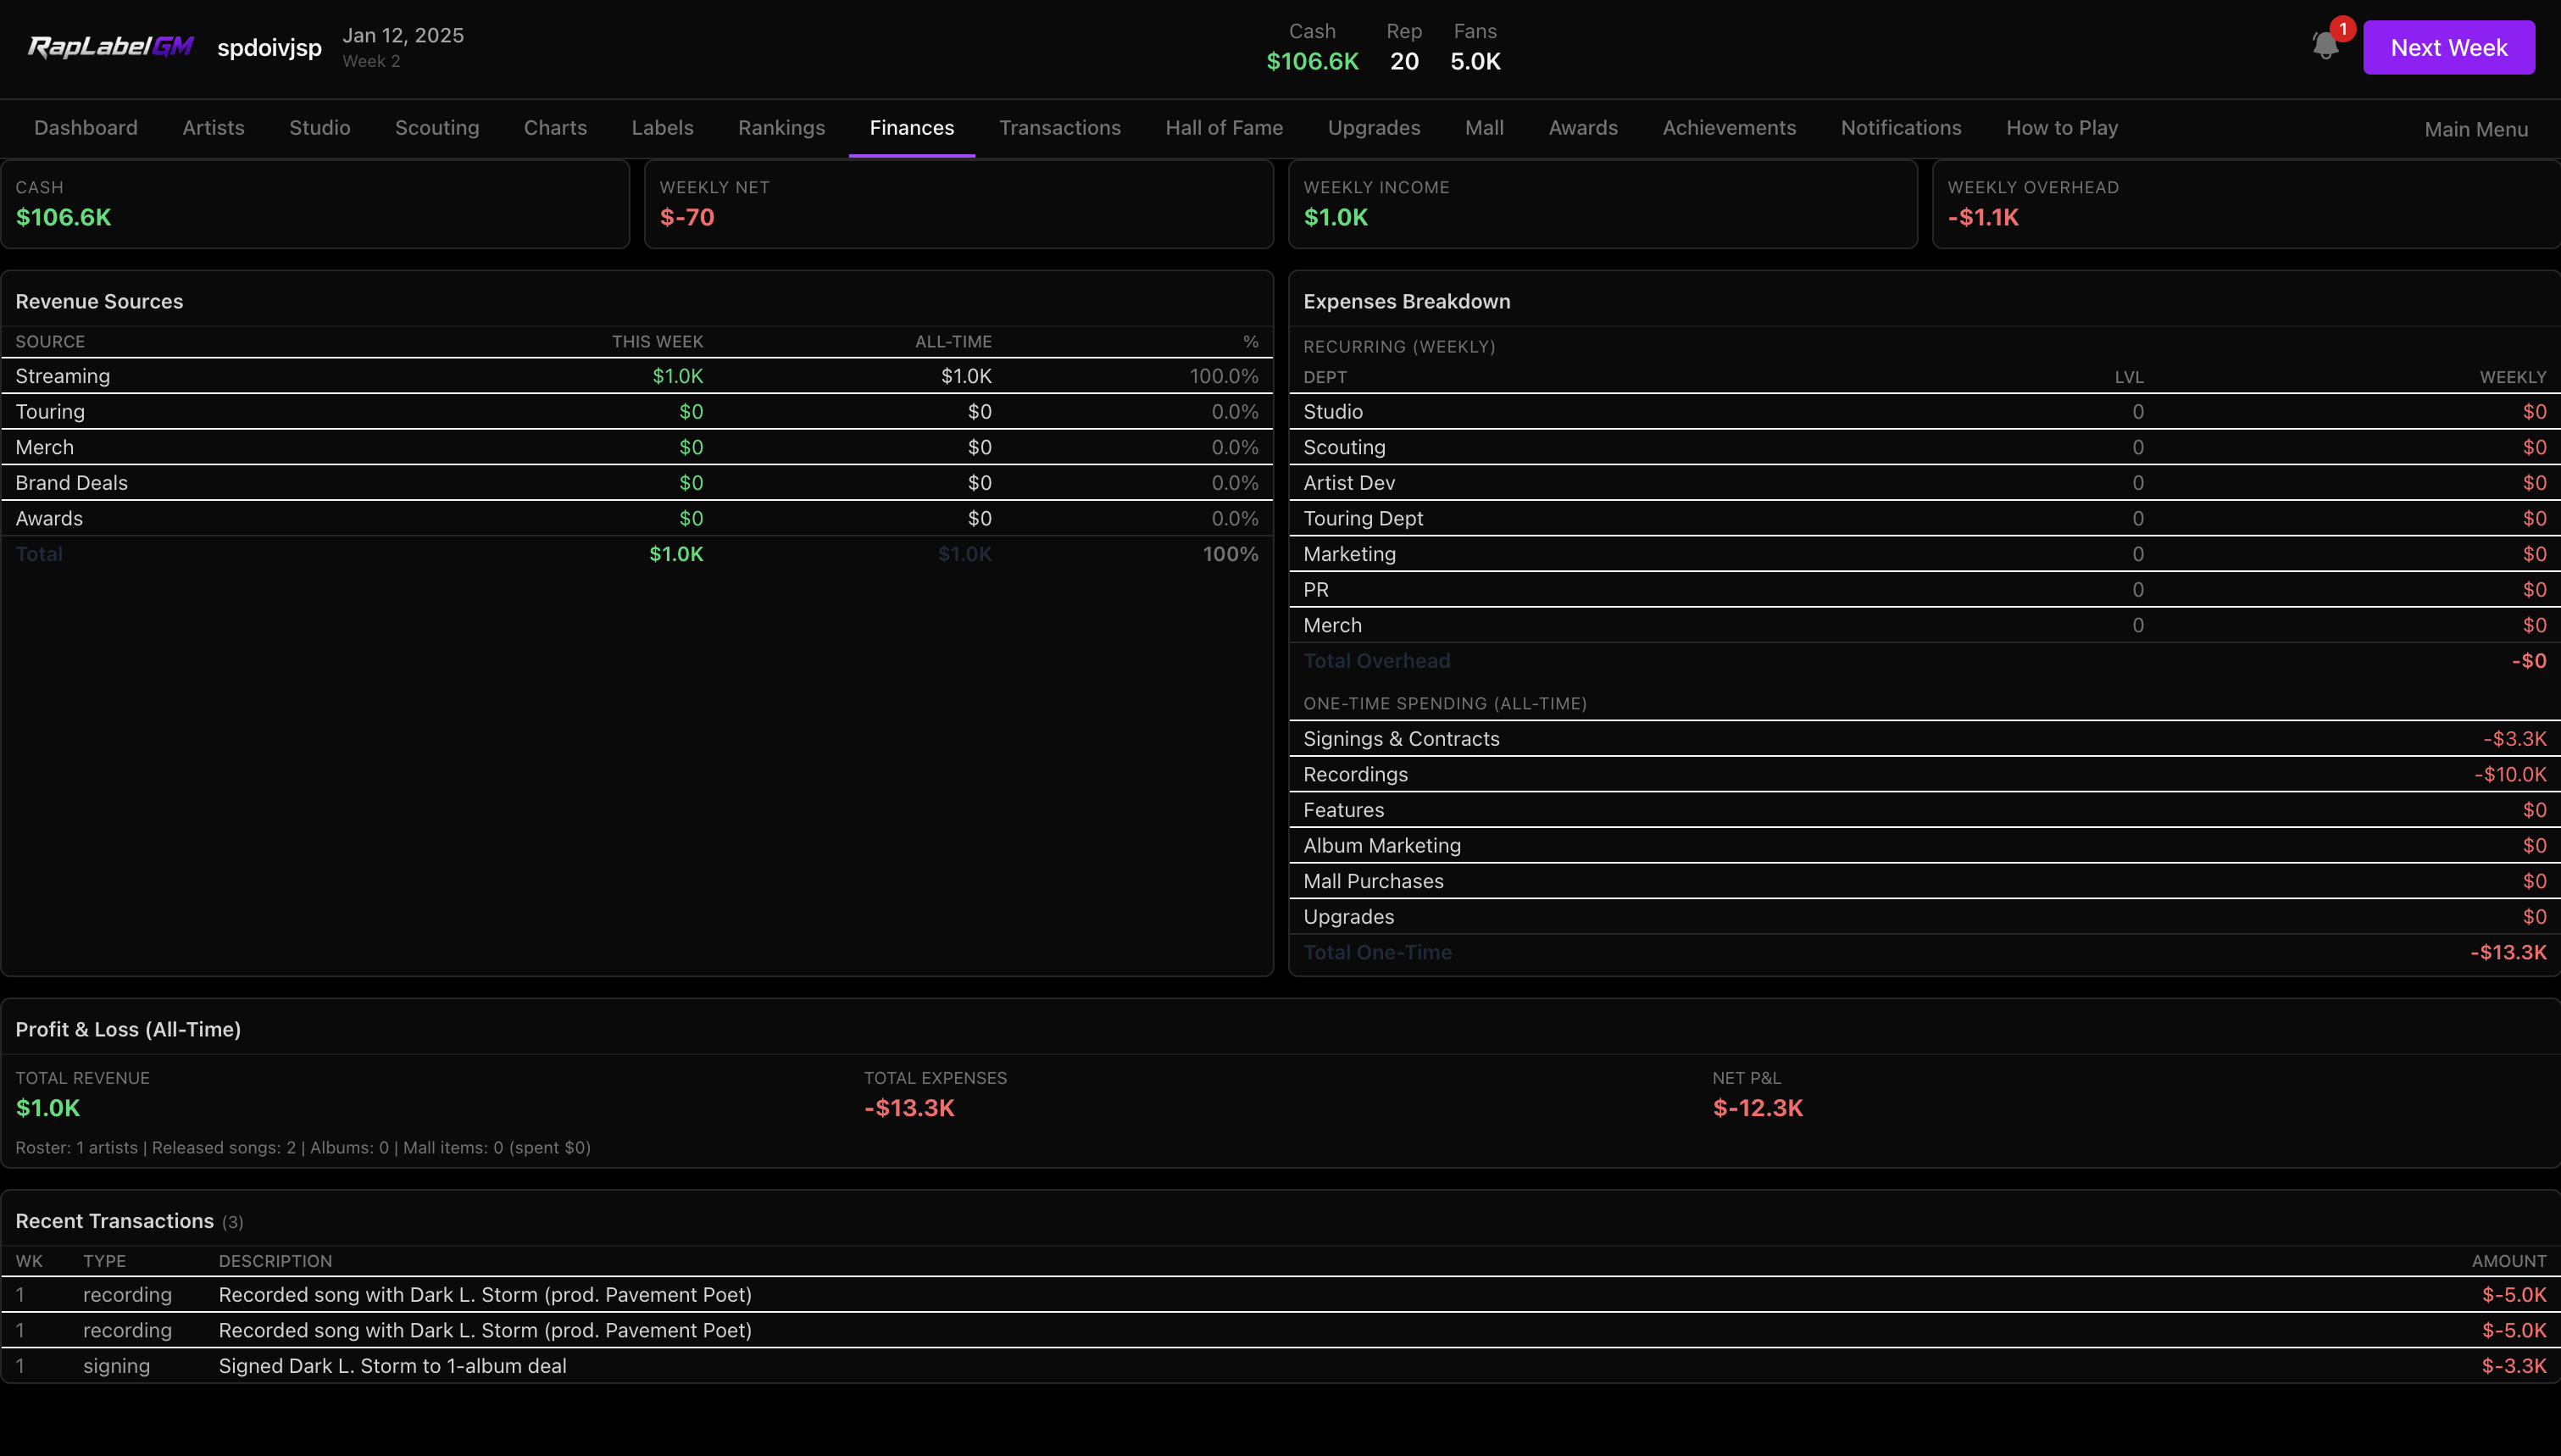Click the Recent Transactions heading
The height and width of the screenshot is (1456, 2561).
(115, 1221)
